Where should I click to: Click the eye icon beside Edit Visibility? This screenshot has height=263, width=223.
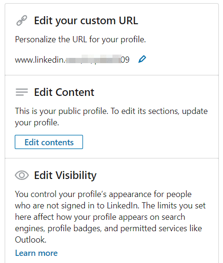(x=22, y=175)
